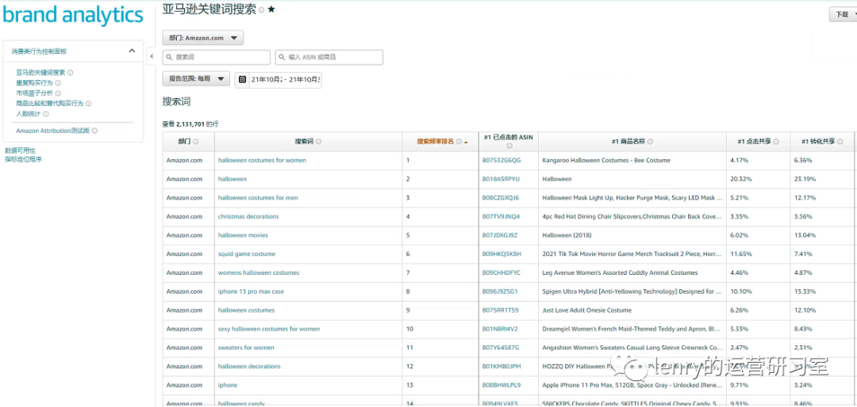Open 人数统计 in sidebar
This screenshot has width=857, height=407.
pos(29,114)
